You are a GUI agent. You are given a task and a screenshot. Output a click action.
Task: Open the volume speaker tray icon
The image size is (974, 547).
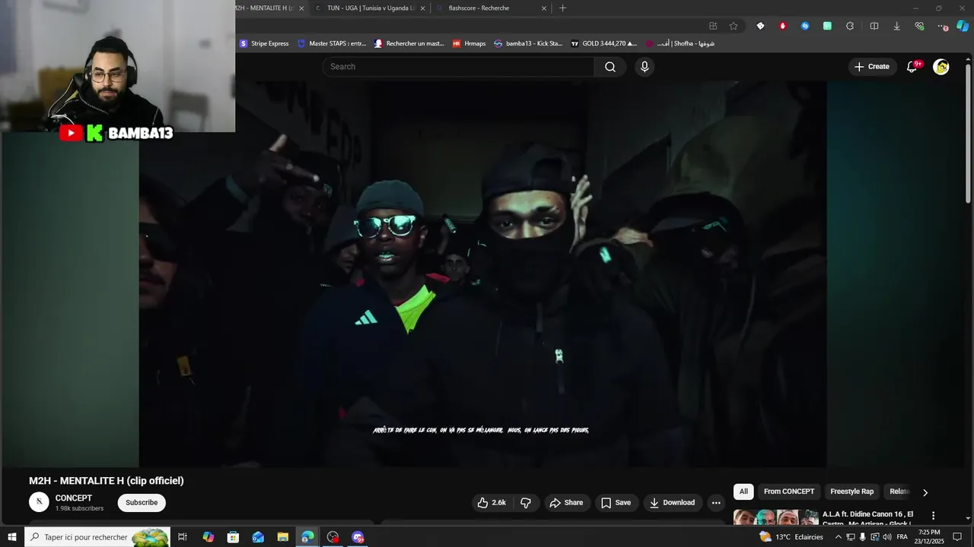point(887,537)
